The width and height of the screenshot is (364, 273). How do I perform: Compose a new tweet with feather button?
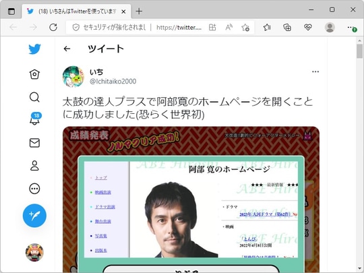pyautogui.click(x=34, y=216)
